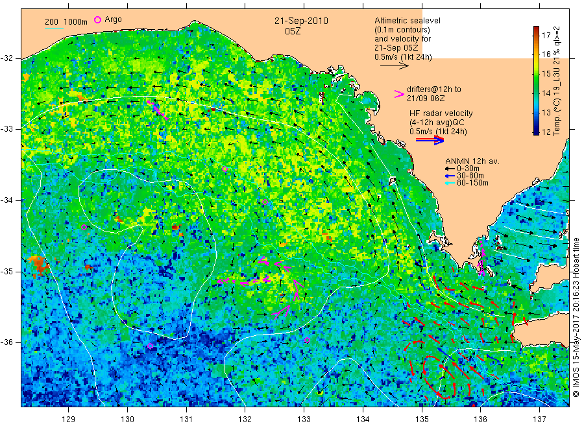
Task: Click the red and blue HF radar arrow
Action: click(430, 140)
